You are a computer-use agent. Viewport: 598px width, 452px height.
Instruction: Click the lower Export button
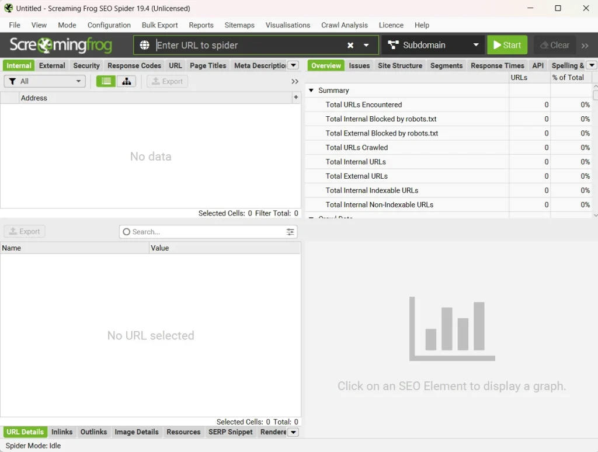tap(25, 231)
